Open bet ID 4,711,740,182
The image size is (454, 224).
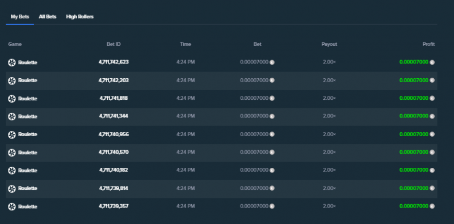[113, 170]
